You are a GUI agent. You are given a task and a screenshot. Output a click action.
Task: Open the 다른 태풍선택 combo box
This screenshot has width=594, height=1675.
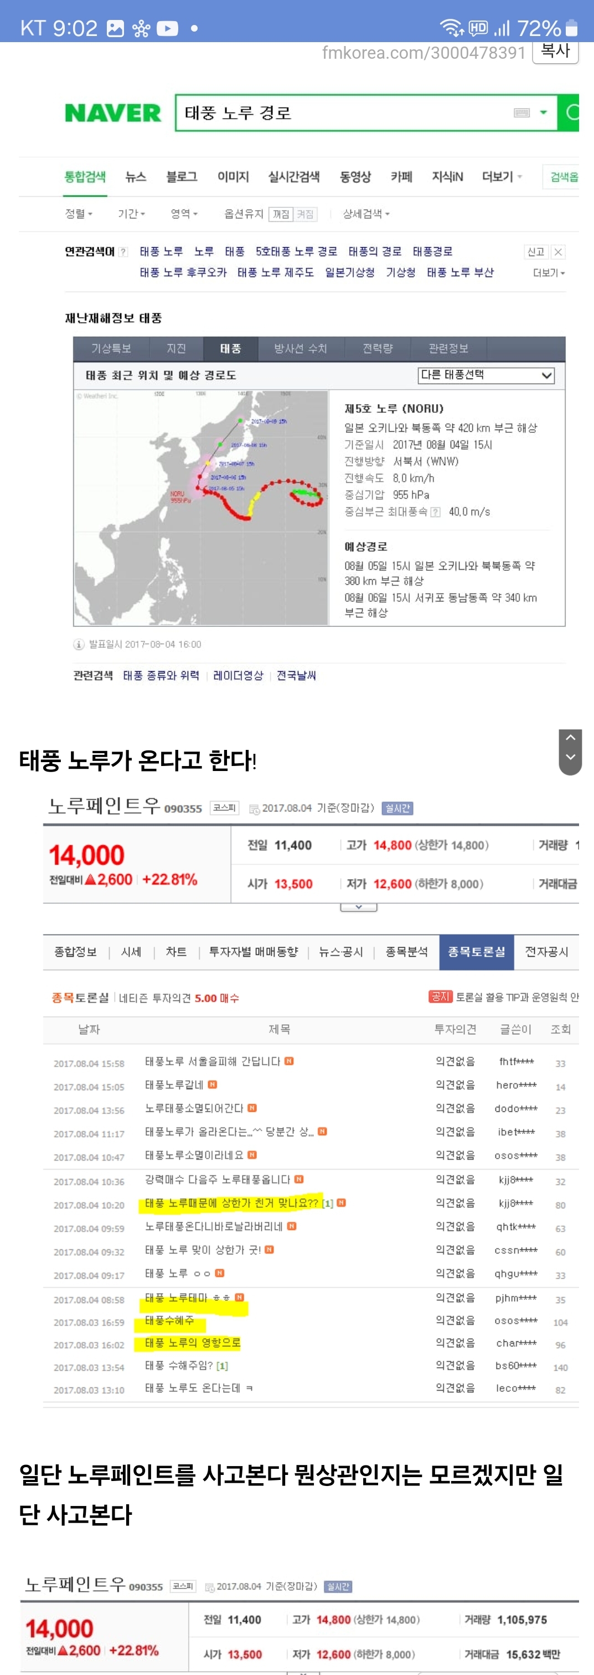[486, 375]
